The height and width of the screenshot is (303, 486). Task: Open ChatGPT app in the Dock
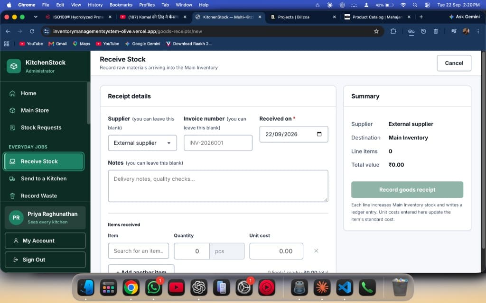(199, 287)
